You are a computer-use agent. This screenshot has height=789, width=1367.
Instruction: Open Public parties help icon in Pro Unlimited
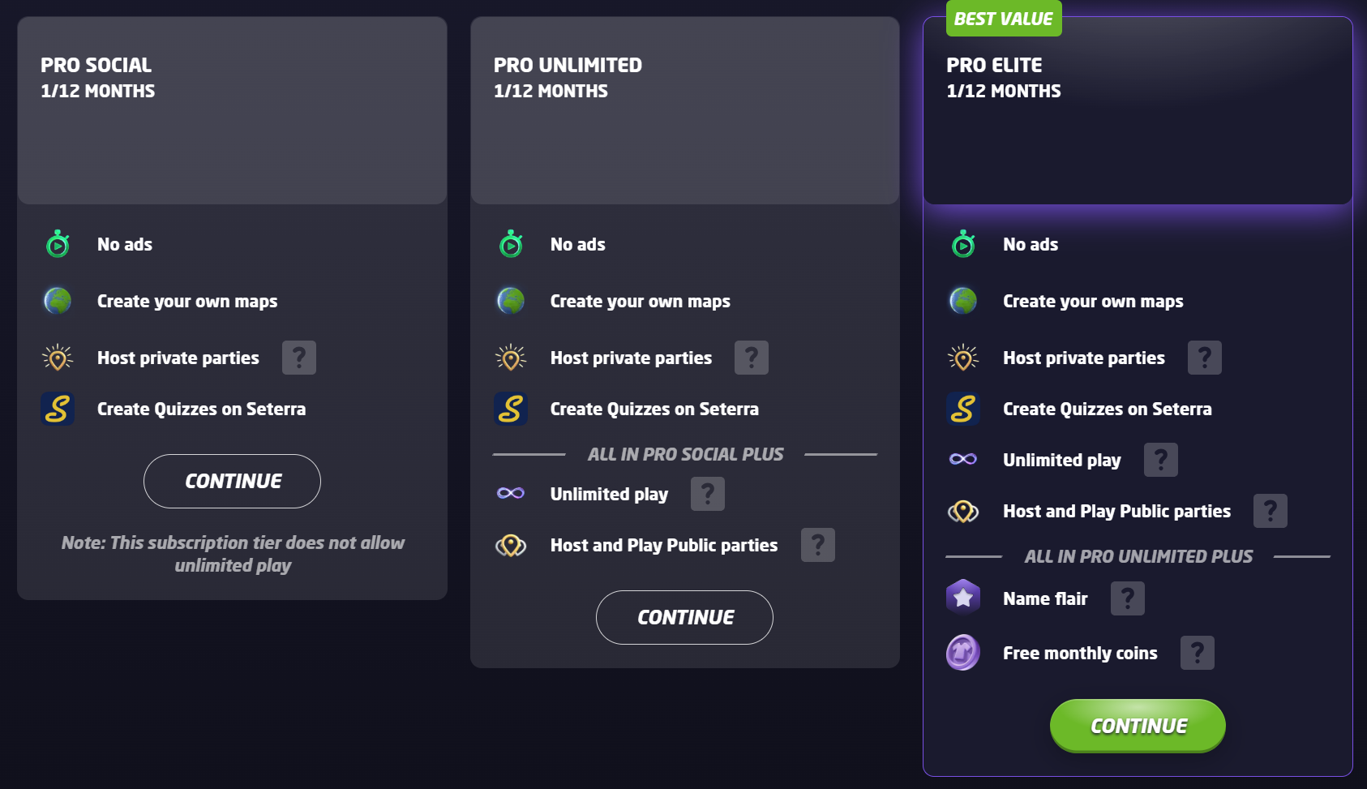point(818,545)
